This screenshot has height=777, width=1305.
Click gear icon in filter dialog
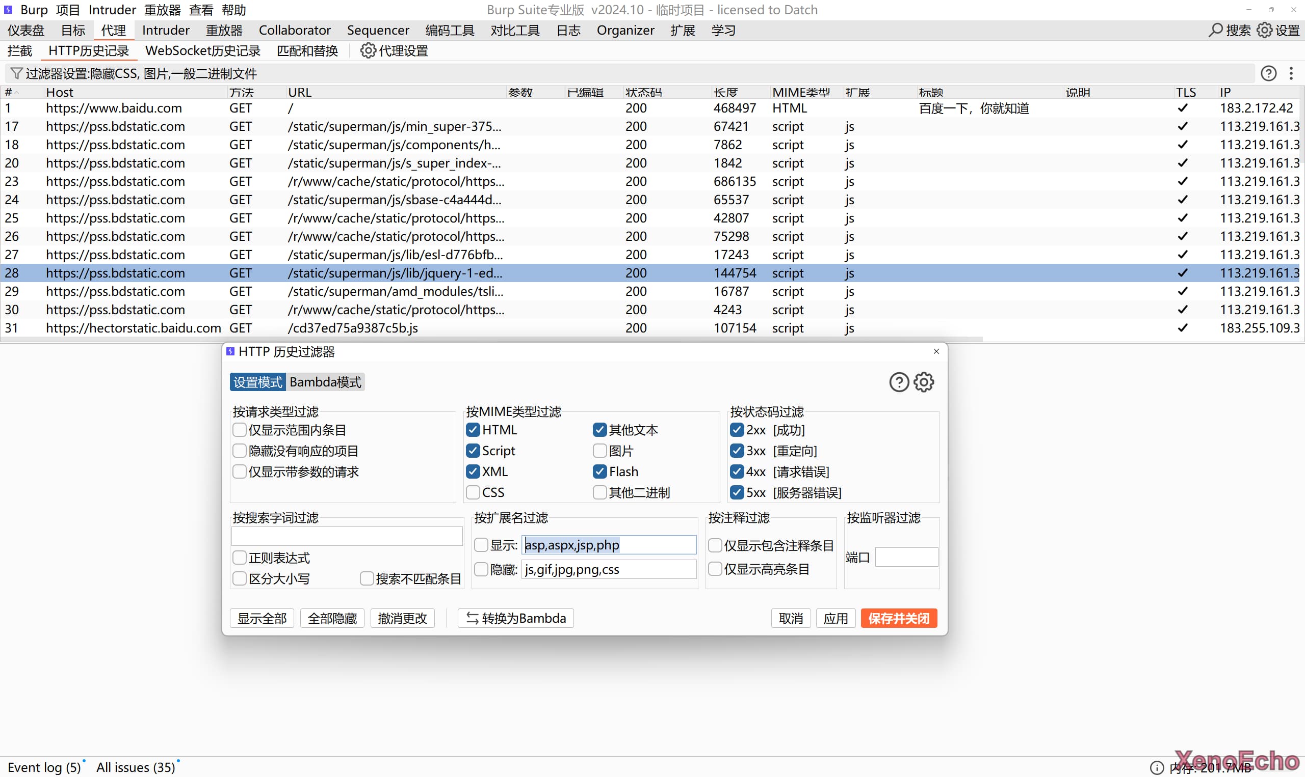pyautogui.click(x=924, y=382)
